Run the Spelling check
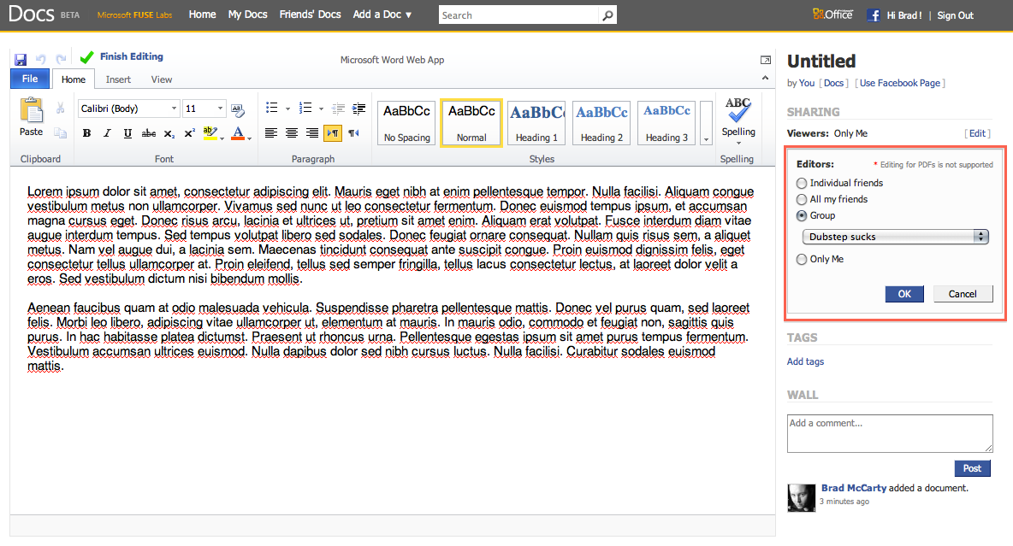 coord(738,118)
